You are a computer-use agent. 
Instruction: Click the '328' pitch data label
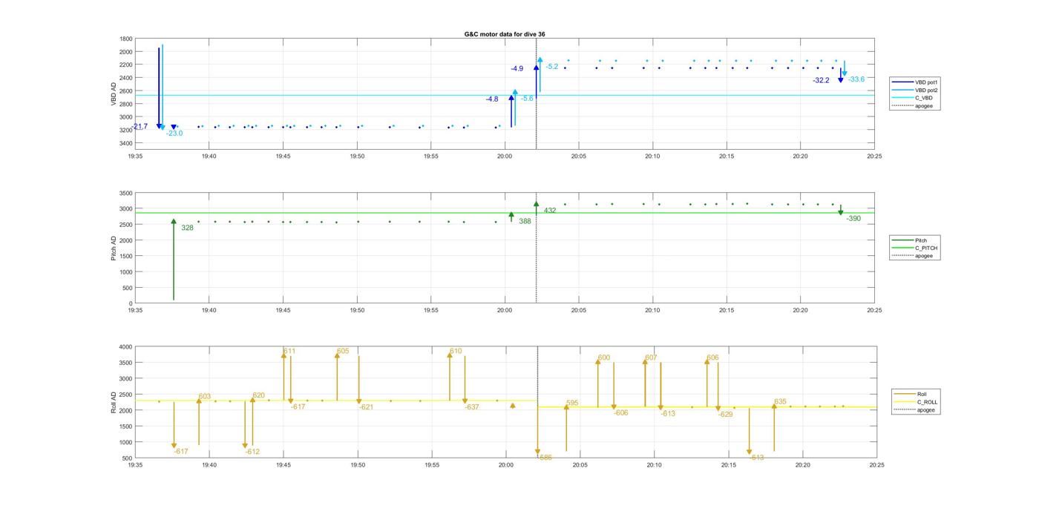click(x=187, y=228)
